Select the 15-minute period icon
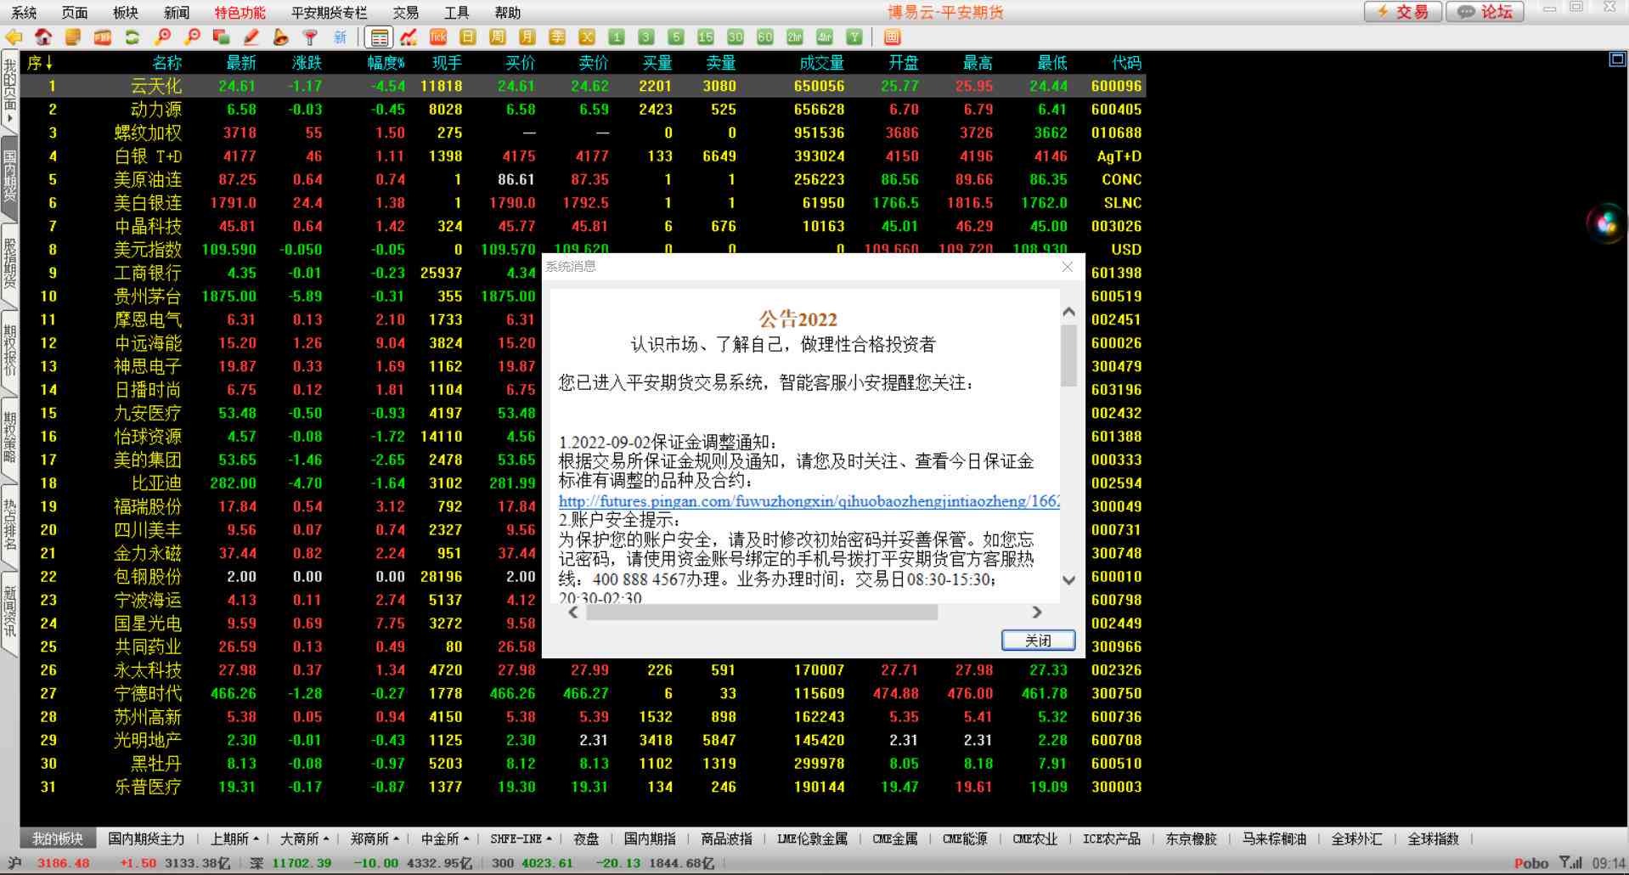 pos(706,37)
